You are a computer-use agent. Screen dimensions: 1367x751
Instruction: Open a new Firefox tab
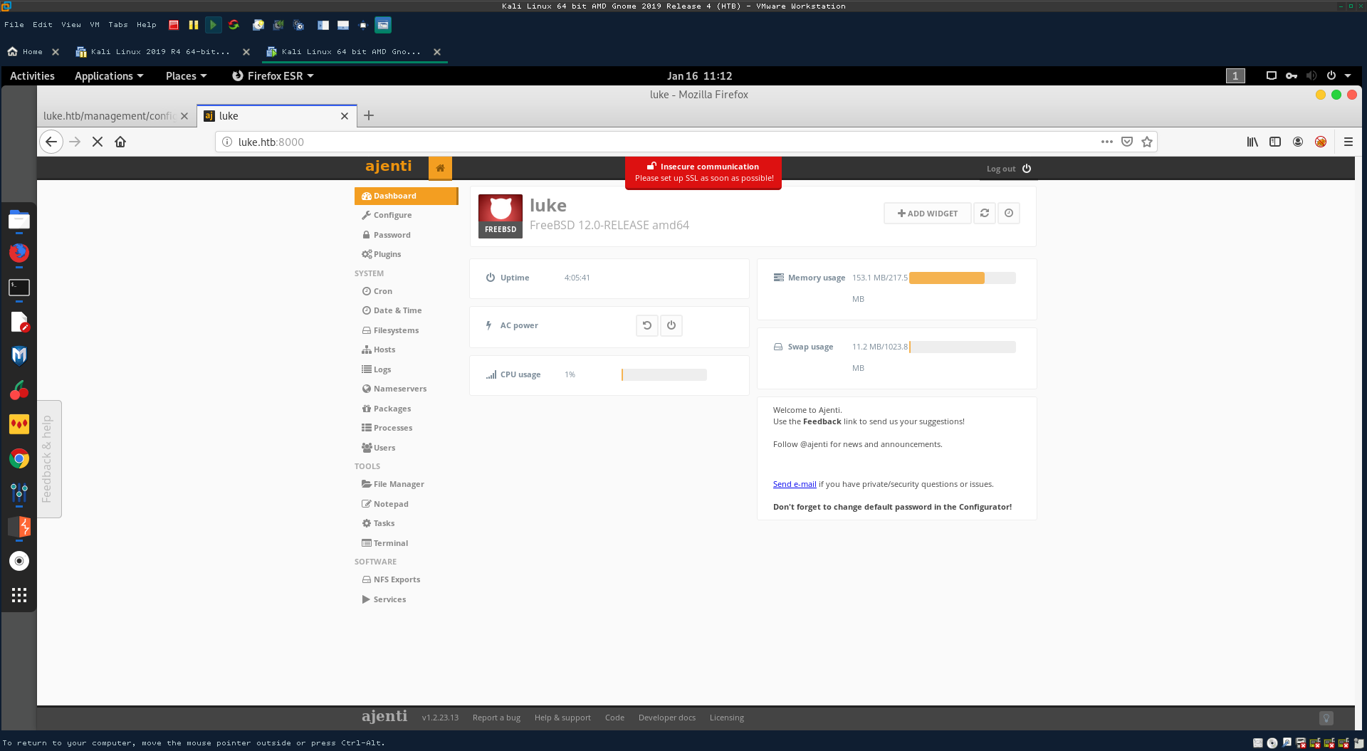369,115
